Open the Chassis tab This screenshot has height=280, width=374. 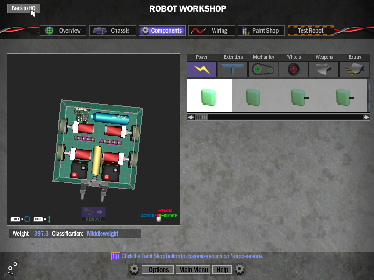coord(113,31)
